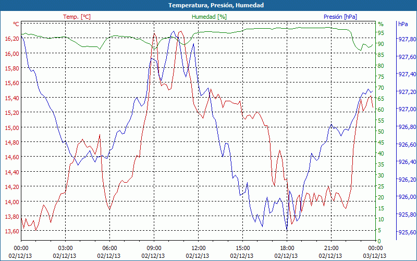Click the pressure axis value '927,60'
This screenshot has height=261, width=417.
coord(407,57)
